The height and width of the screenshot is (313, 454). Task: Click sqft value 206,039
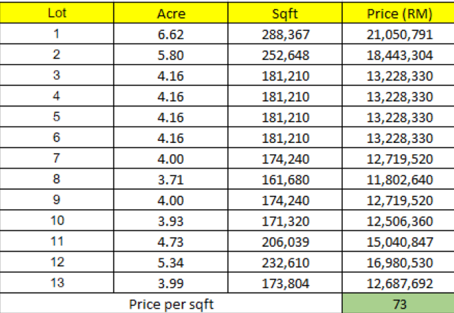click(285, 242)
